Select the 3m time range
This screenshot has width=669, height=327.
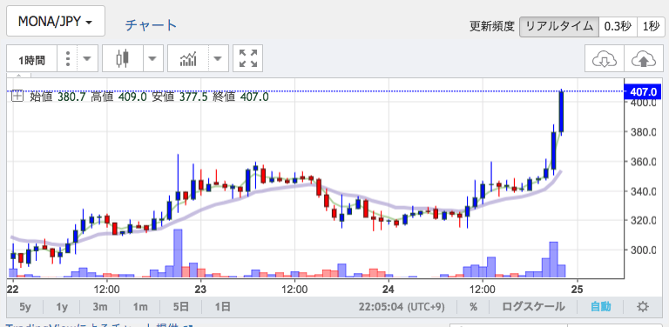99,306
